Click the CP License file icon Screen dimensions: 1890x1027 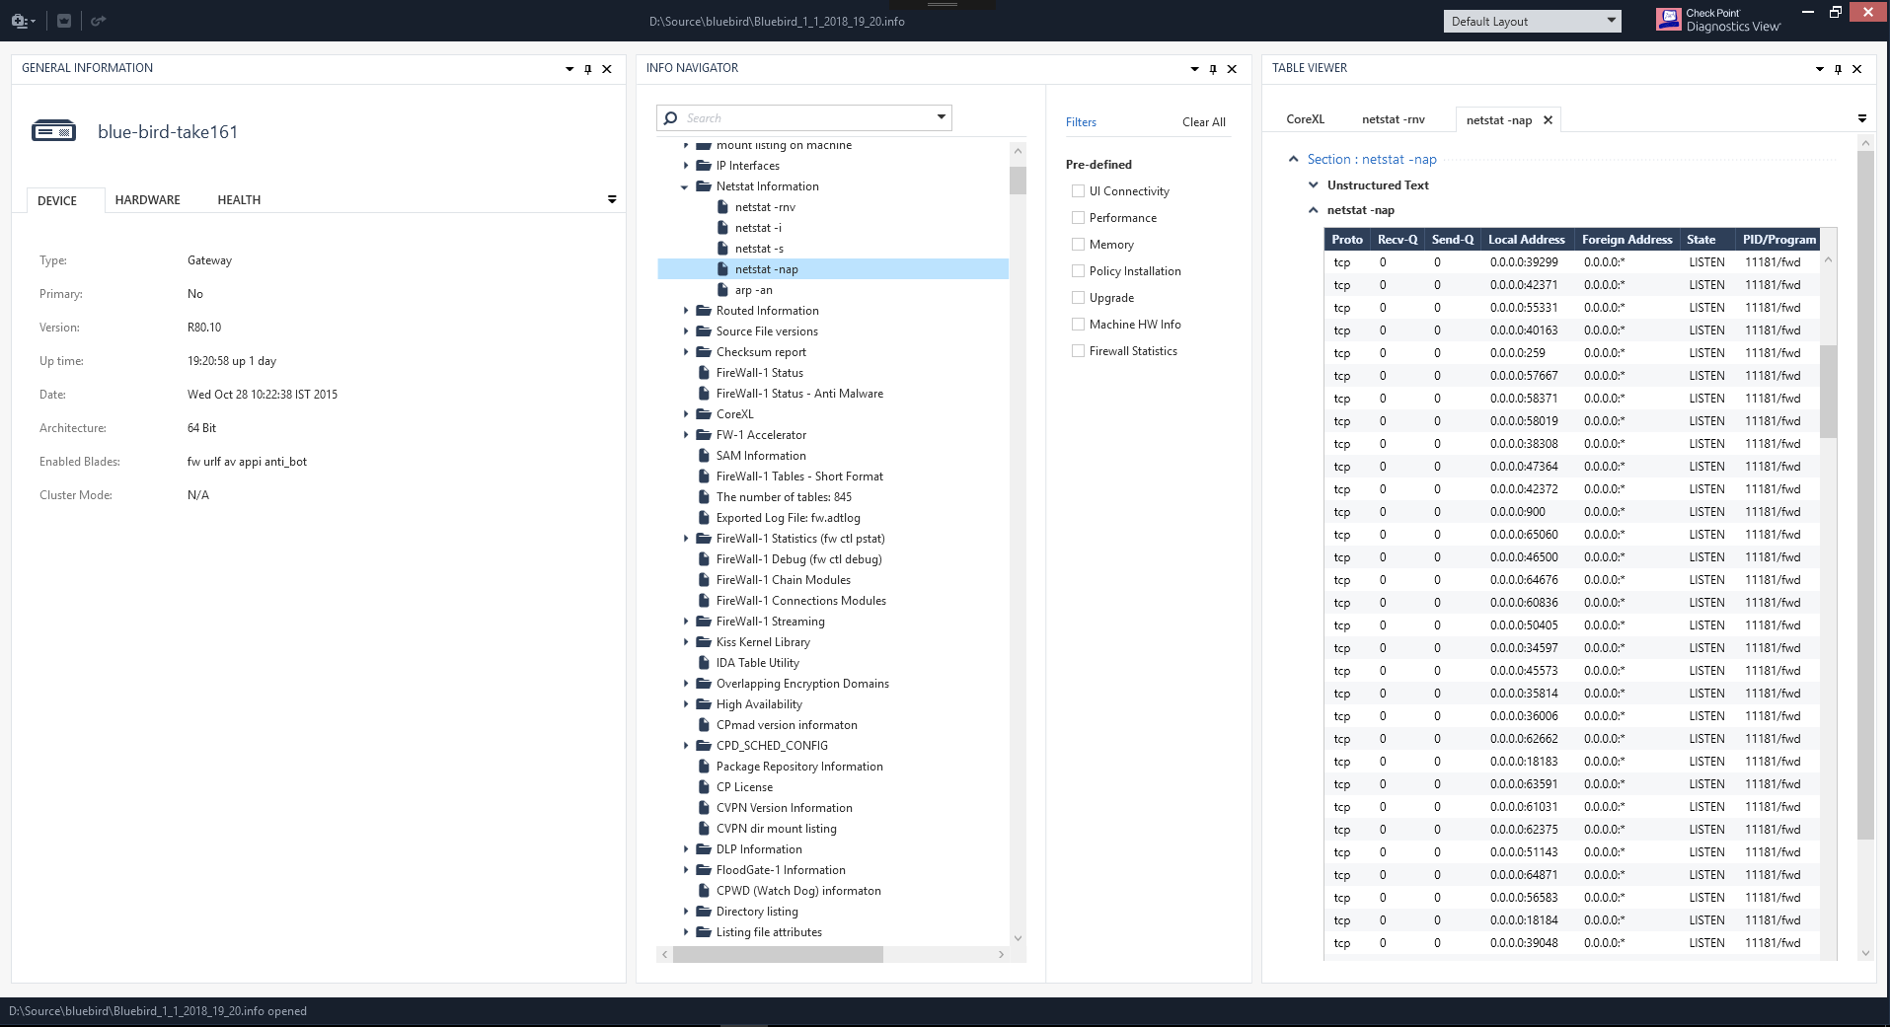point(704,787)
